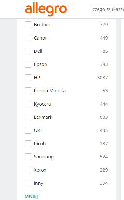Select the OKI checkbox

coord(28,130)
